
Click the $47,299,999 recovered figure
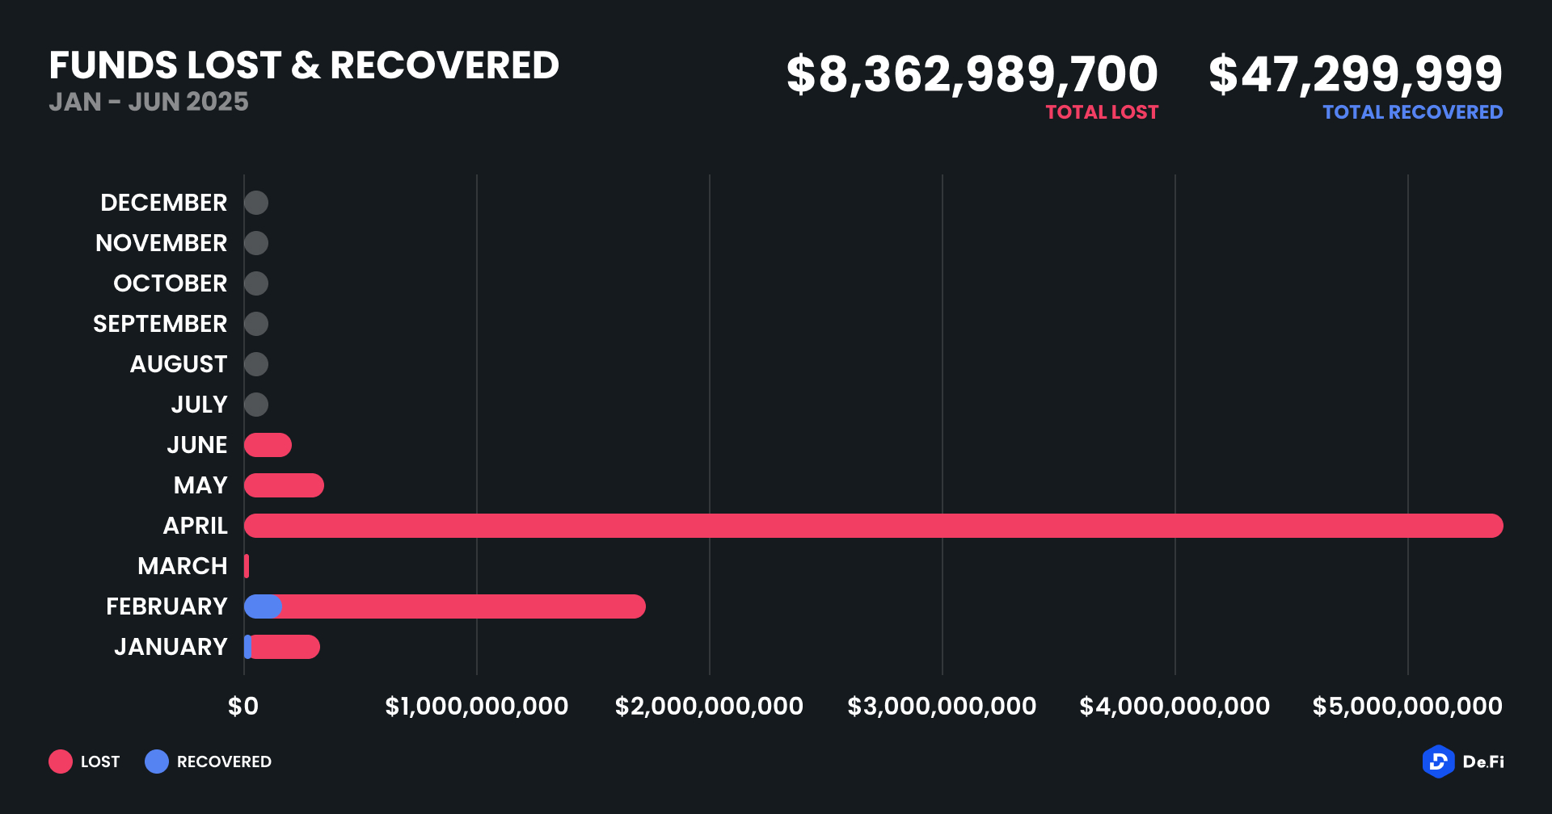1356,73
